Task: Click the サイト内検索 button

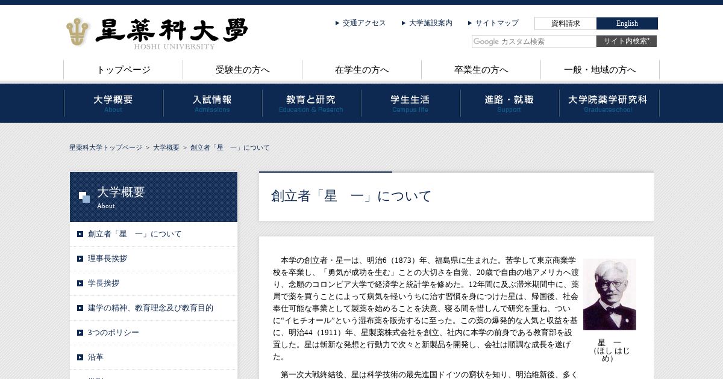Action: point(627,42)
